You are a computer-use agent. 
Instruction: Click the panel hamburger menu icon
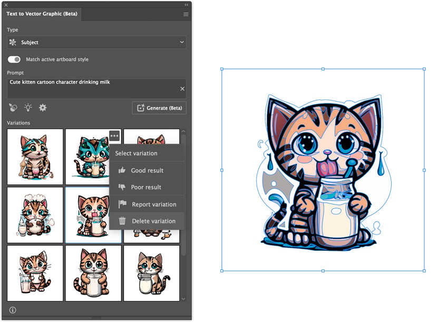pyautogui.click(x=186, y=14)
